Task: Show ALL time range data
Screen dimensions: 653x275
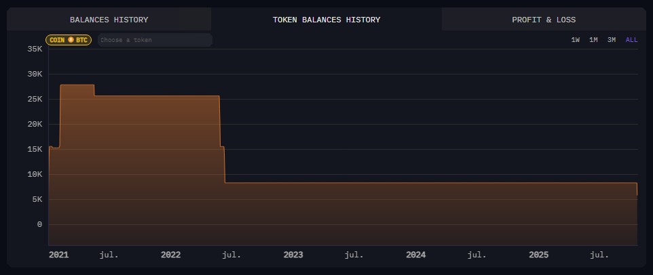Action: pos(631,40)
